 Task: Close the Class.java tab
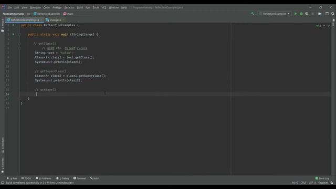[x=64, y=20]
